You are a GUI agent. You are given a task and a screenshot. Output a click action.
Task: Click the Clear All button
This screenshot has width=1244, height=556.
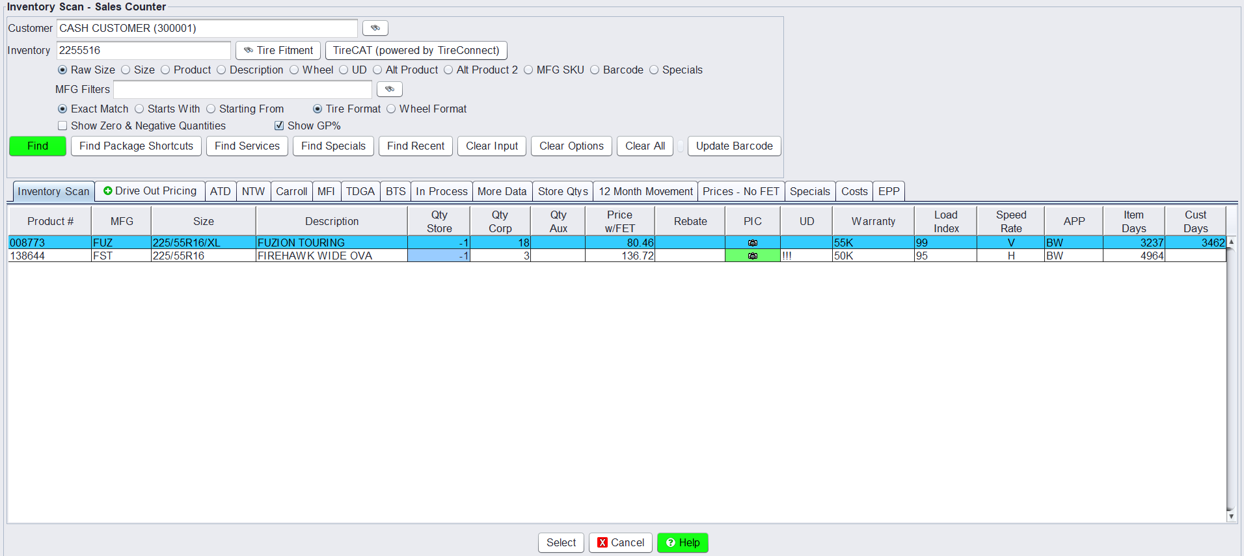coord(645,146)
